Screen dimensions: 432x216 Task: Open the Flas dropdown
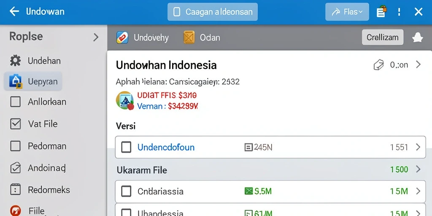pos(347,12)
